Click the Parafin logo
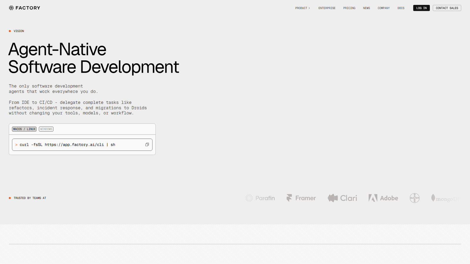 click(x=260, y=198)
